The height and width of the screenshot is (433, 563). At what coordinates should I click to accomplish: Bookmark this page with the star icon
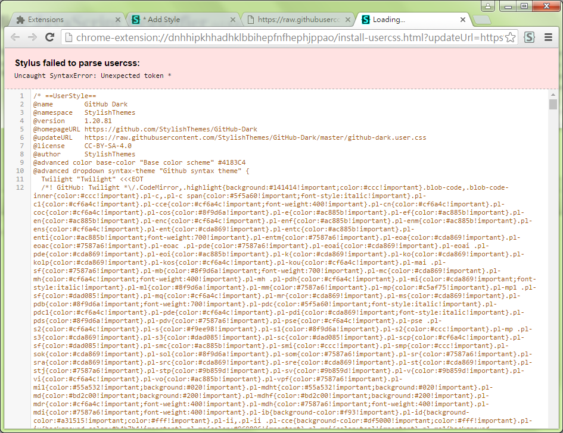coord(510,37)
